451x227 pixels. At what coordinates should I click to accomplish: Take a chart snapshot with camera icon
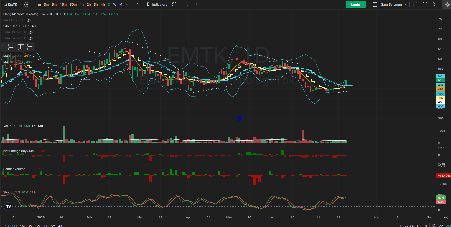[x=434, y=4]
